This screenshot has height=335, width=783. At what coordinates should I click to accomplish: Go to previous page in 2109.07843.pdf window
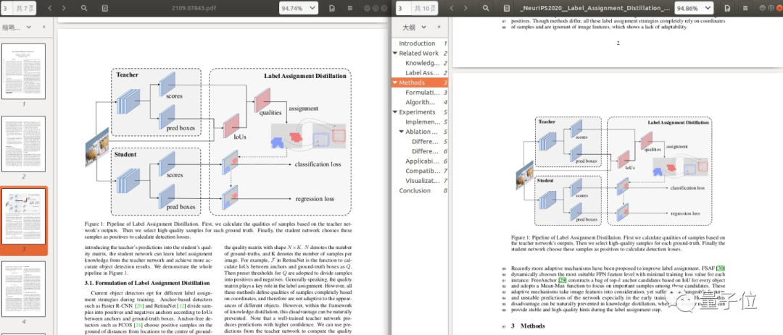point(50,8)
